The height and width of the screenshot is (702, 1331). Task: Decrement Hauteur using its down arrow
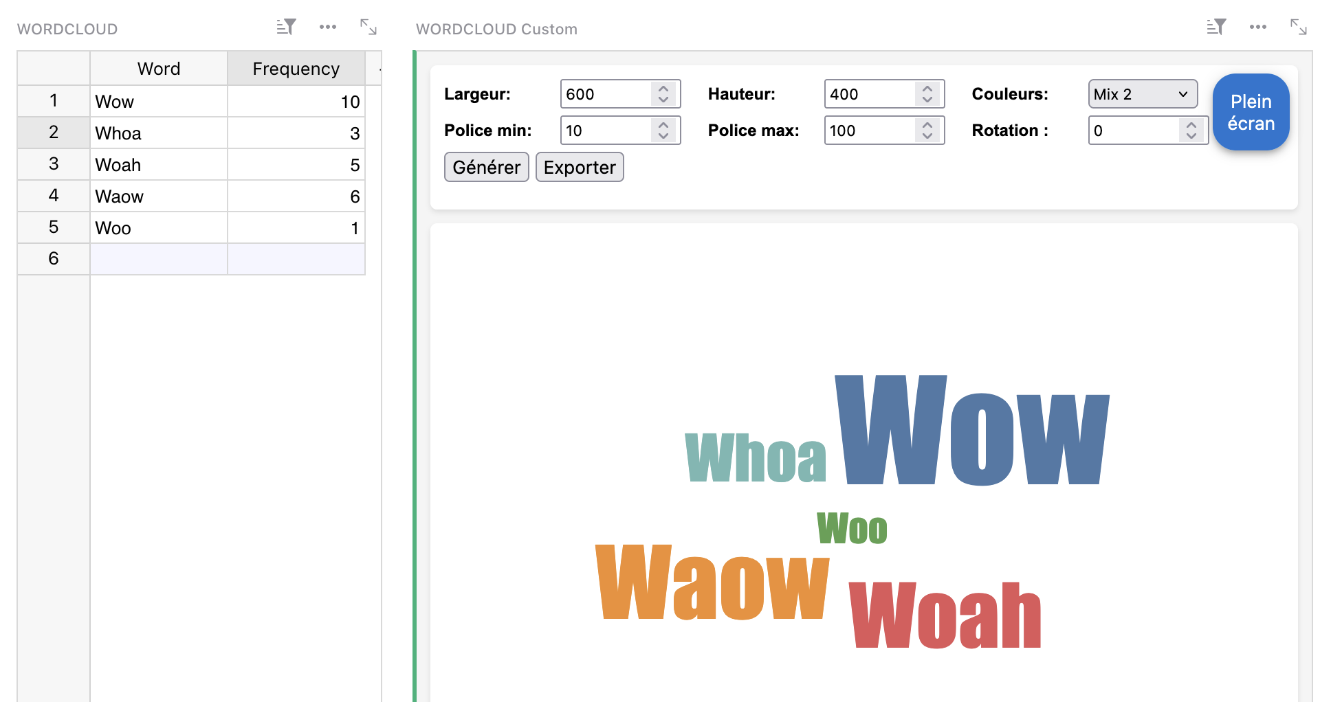tap(926, 99)
